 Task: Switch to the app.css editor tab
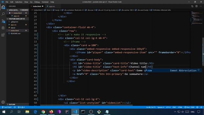52,6
